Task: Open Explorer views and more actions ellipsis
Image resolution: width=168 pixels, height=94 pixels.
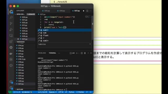Action: 33,11
